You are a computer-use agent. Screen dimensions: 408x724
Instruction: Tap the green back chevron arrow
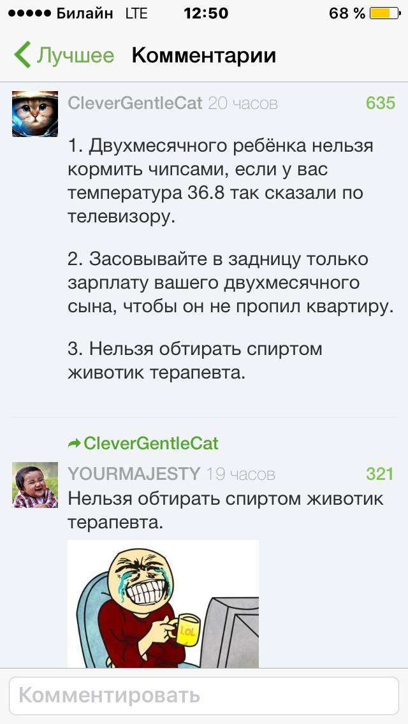tap(22, 55)
